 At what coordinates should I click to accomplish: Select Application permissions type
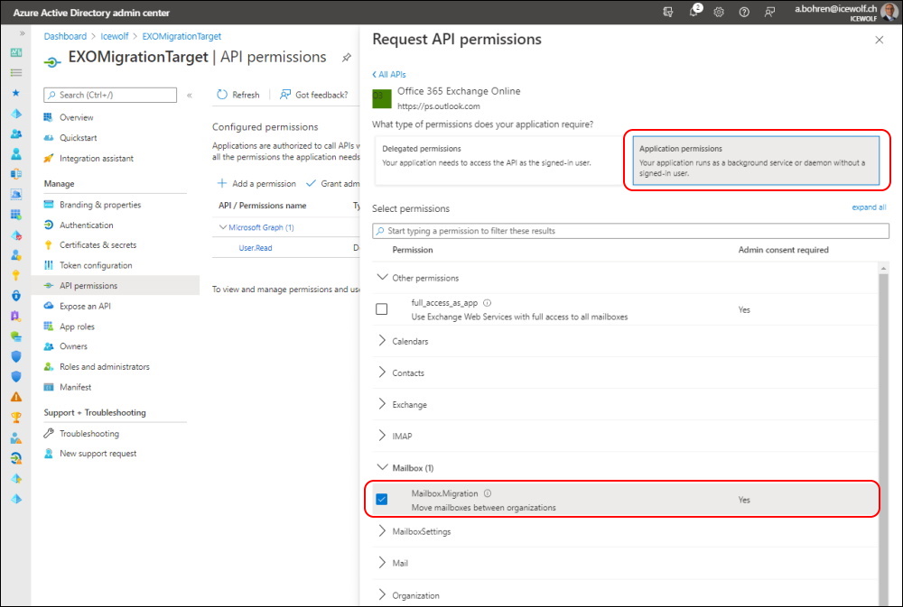tap(756, 161)
